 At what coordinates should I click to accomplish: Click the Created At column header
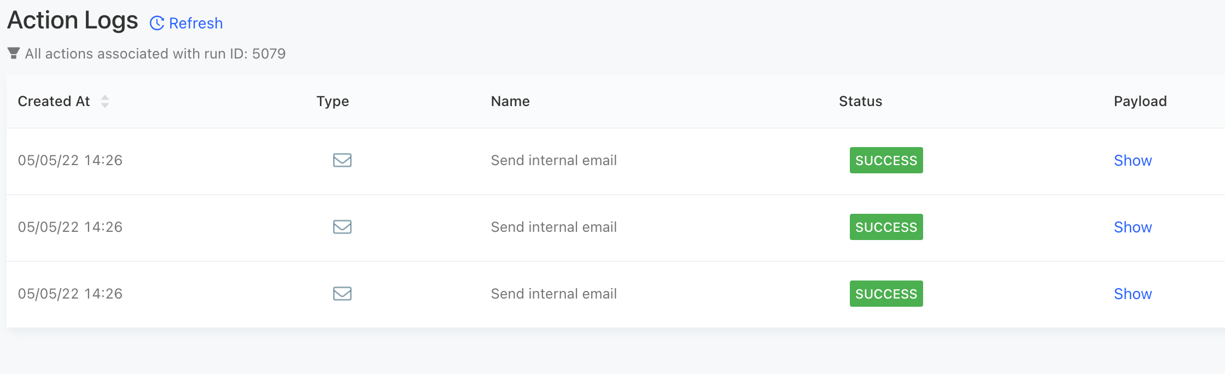(54, 101)
